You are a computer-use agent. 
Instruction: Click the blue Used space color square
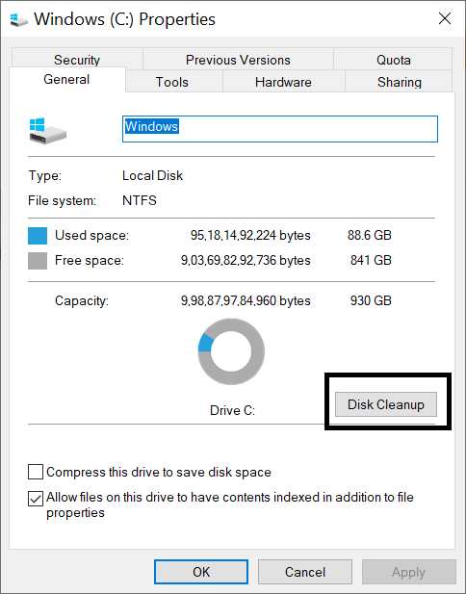[38, 236]
